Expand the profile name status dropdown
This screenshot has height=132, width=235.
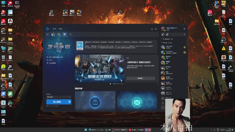[172, 28]
